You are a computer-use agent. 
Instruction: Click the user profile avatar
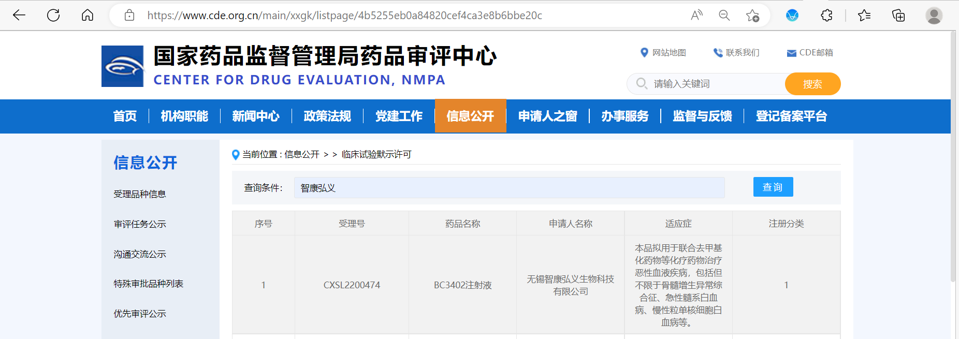934,16
